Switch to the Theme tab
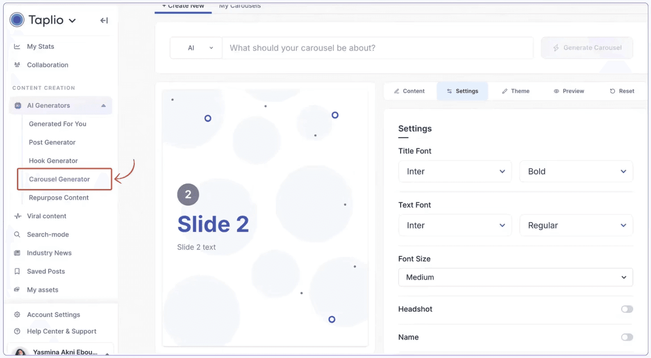Image resolution: width=651 pixels, height=358 pixels. click(515, 91)
